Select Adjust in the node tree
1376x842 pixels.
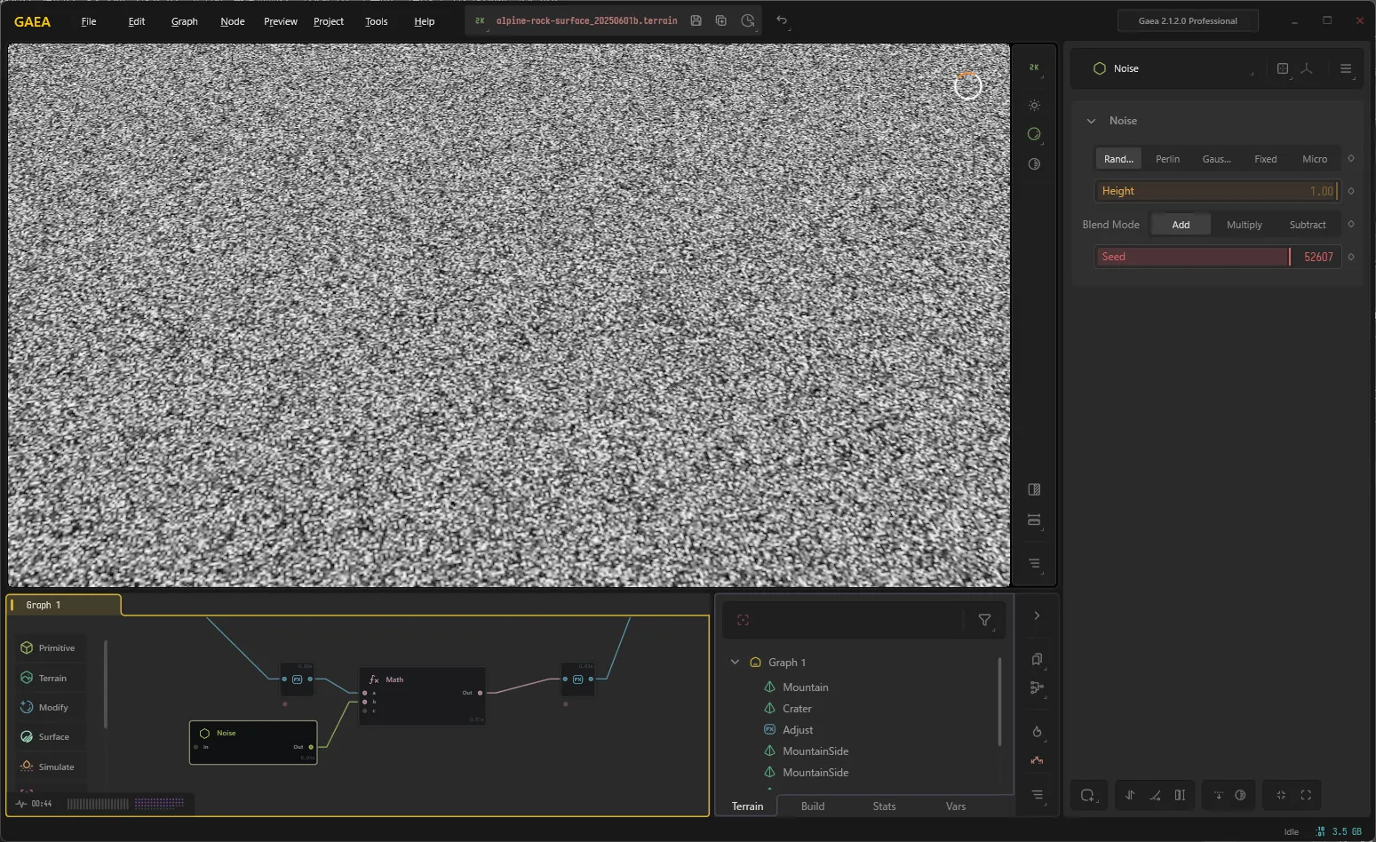click(x=798, y=730)
